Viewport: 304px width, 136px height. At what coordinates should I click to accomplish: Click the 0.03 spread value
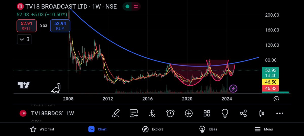coord(43,26)
